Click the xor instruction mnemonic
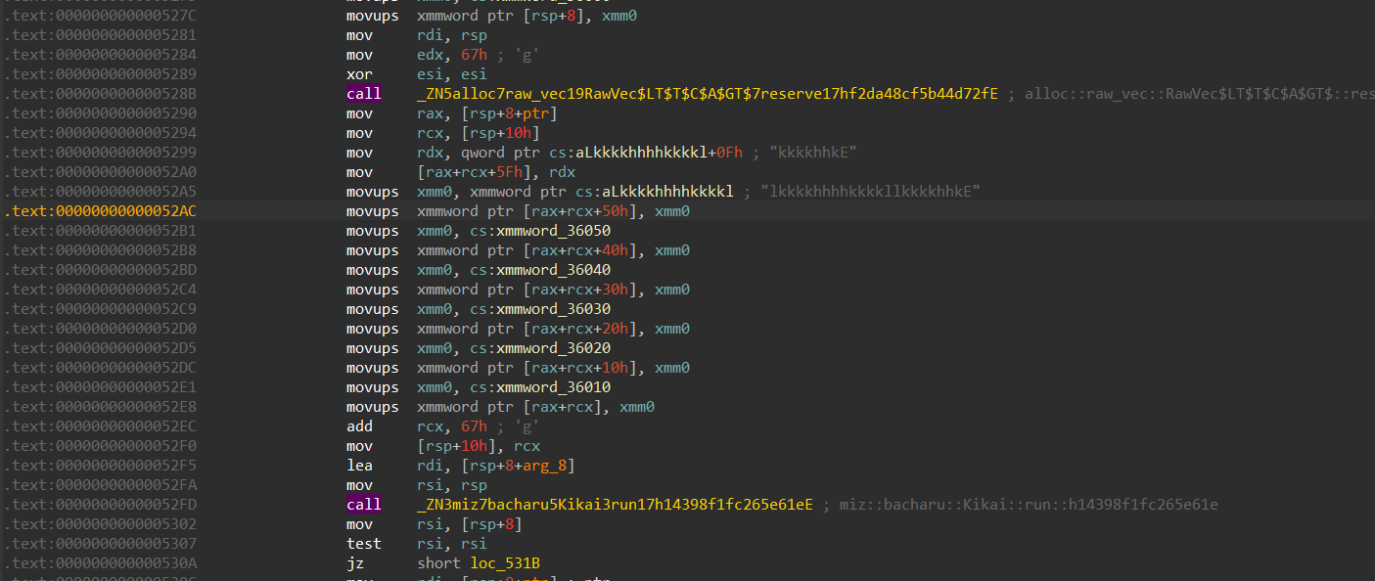 [358, 74]
